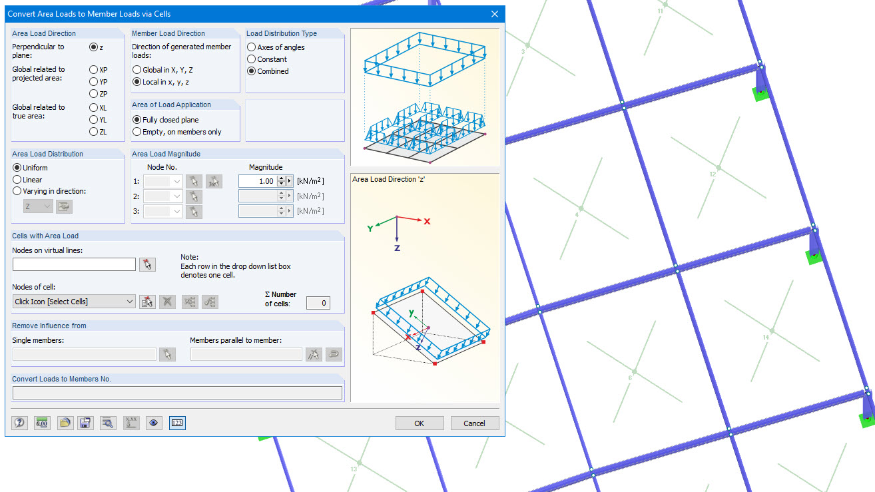
Task: Delete selected cell with the X icon
Action: 167,302
